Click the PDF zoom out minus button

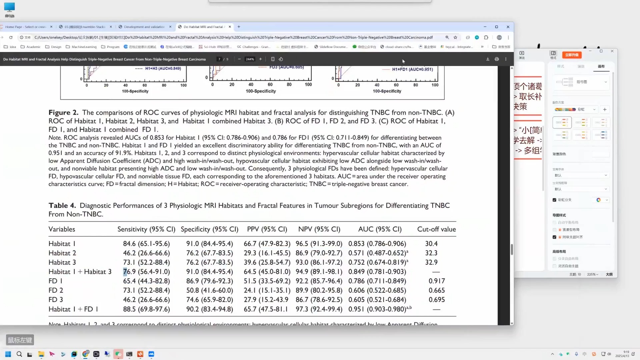click(x=239, y=59)
